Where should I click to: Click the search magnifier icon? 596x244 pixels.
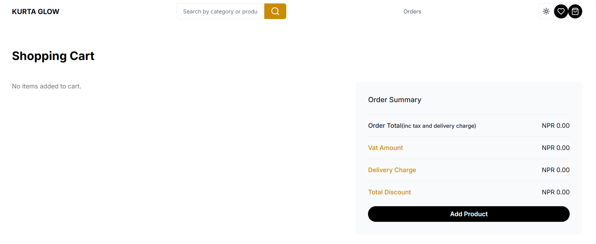pyautogui.click(x=275, y=11)
